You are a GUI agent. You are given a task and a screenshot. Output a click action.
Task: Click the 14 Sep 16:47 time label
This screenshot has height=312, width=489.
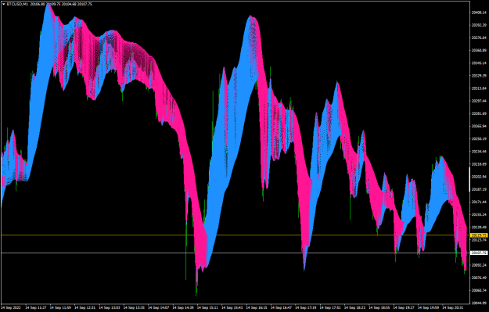282,307
